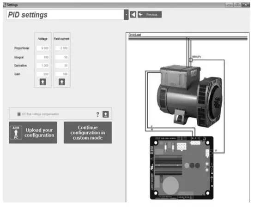Go back with the Previous button

click(x=150, y=15)
